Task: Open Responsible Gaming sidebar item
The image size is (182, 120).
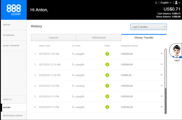Action: point(13,116)
